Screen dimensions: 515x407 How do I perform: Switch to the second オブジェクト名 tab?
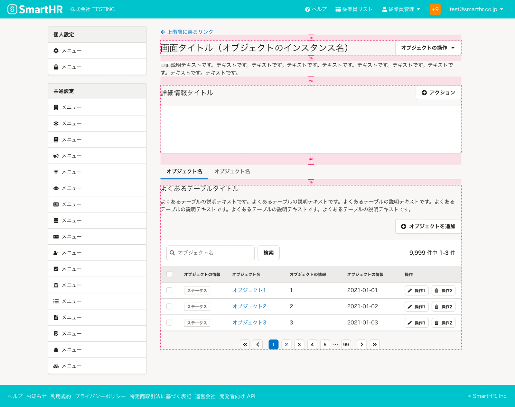coord(232,172)
